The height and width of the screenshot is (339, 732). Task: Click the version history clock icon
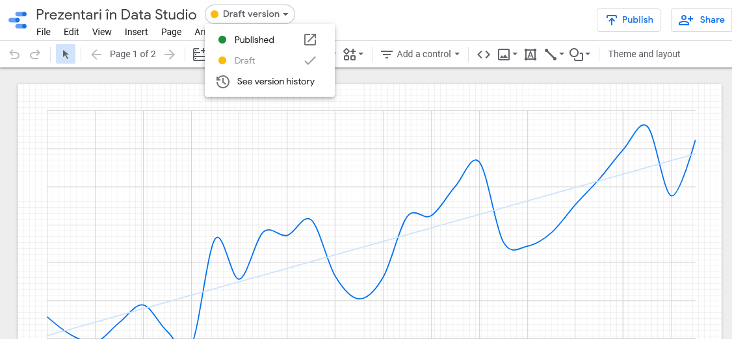223,82
